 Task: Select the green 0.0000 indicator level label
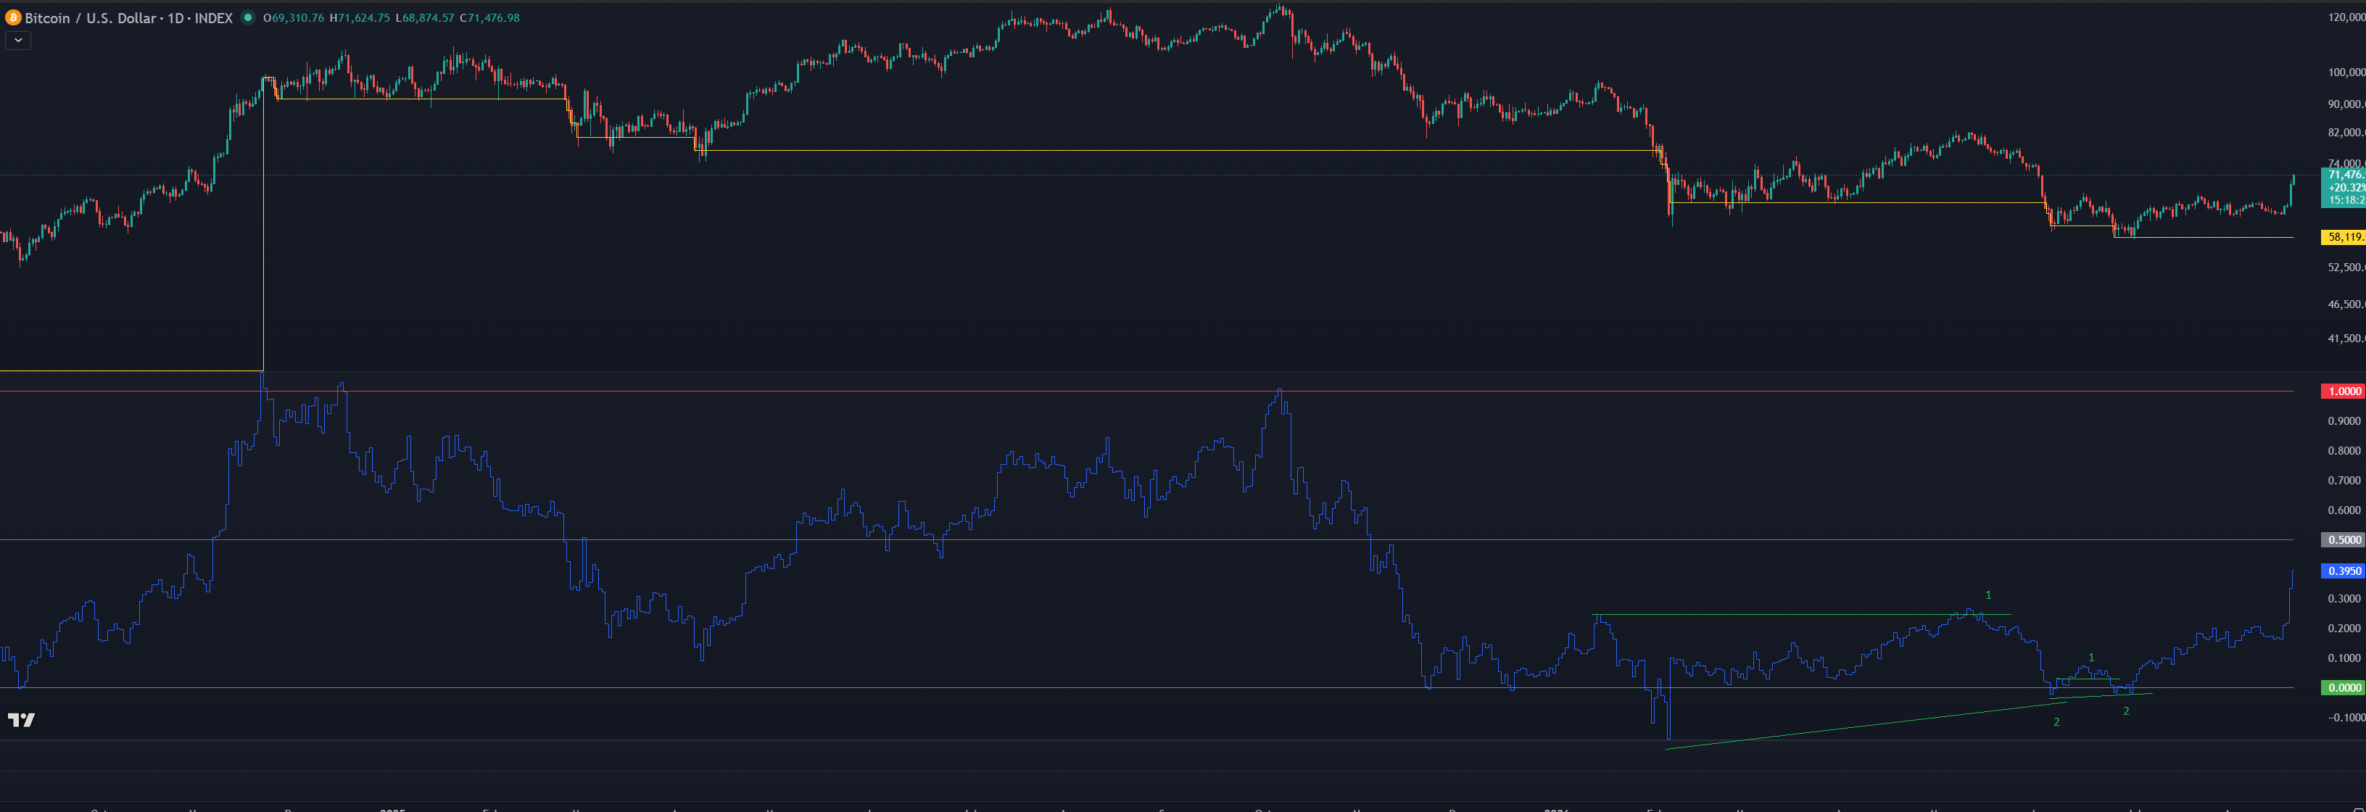2343,688
